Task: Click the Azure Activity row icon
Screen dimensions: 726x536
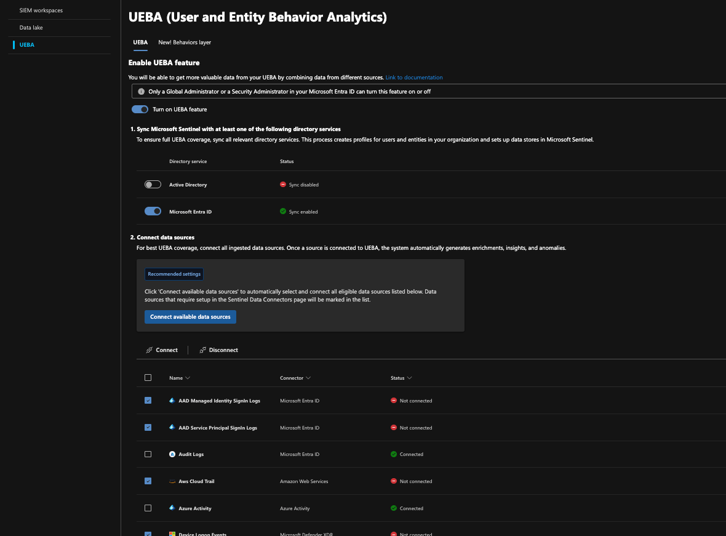Action: tap(172, 508)
